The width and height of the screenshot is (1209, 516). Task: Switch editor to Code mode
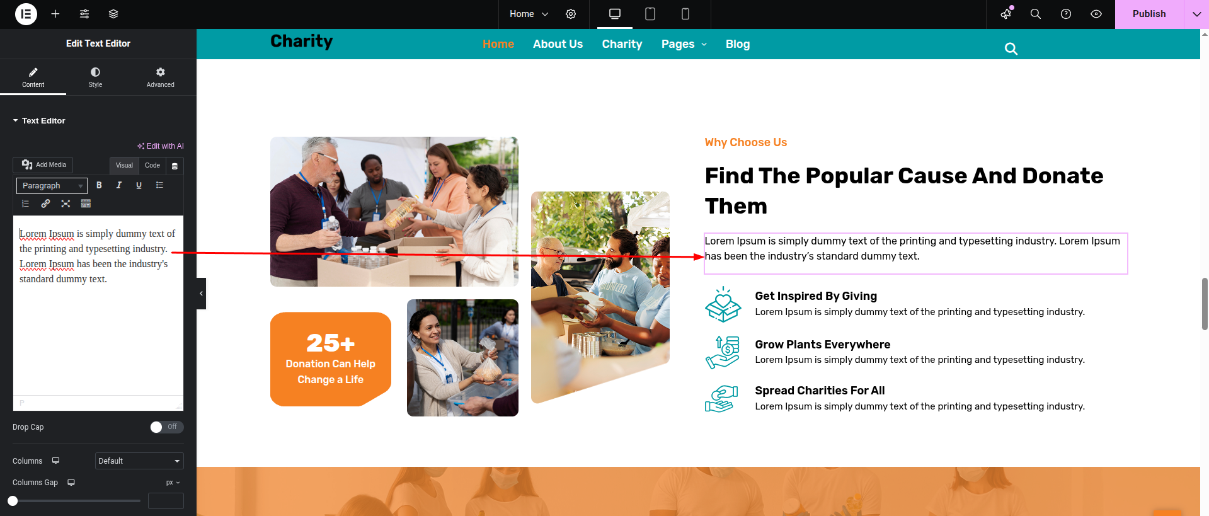152,166
